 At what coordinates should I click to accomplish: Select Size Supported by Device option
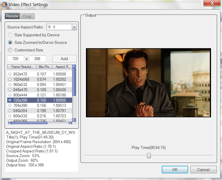point(10,35)
